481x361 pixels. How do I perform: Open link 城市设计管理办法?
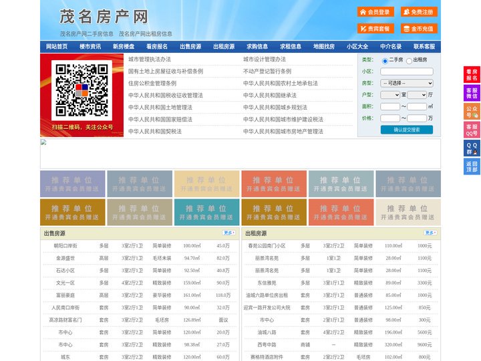tap(265, 59)
